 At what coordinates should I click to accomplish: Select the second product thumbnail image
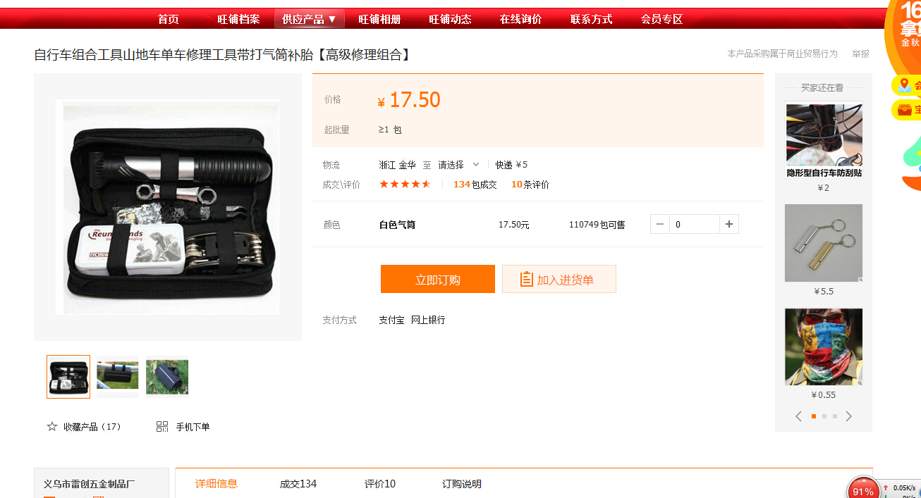pyautogui.click(x=118, y=377)
